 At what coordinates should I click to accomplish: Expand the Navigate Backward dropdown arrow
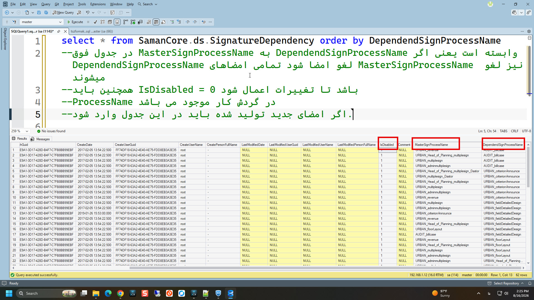pos(13,12)
